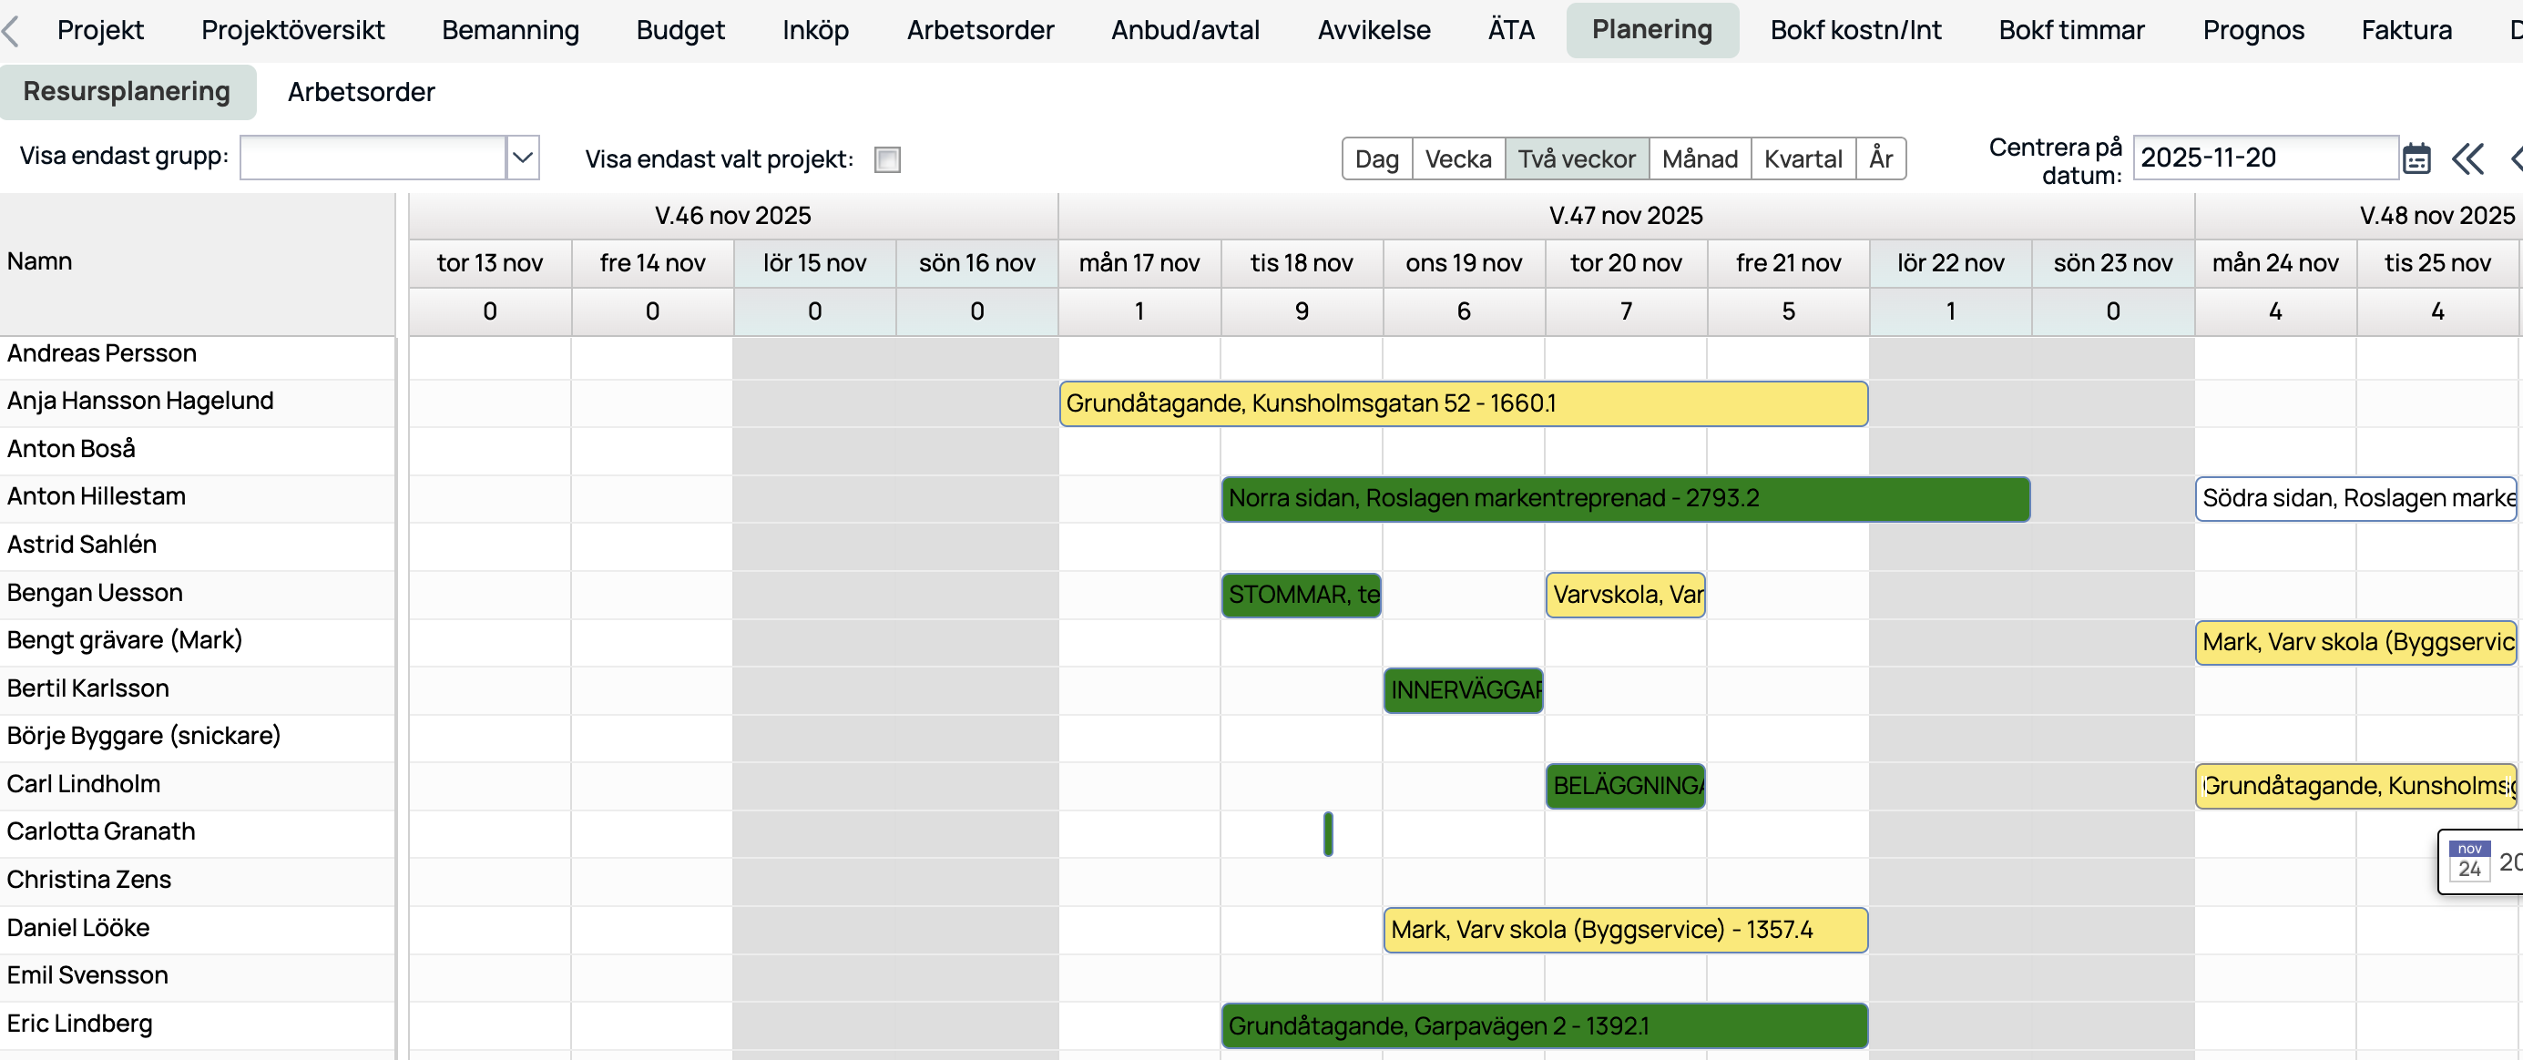The width and height of the screenshot is (2523, 1060).
Task: Switch to the Budget tab
Action: (x=679, y=30)
